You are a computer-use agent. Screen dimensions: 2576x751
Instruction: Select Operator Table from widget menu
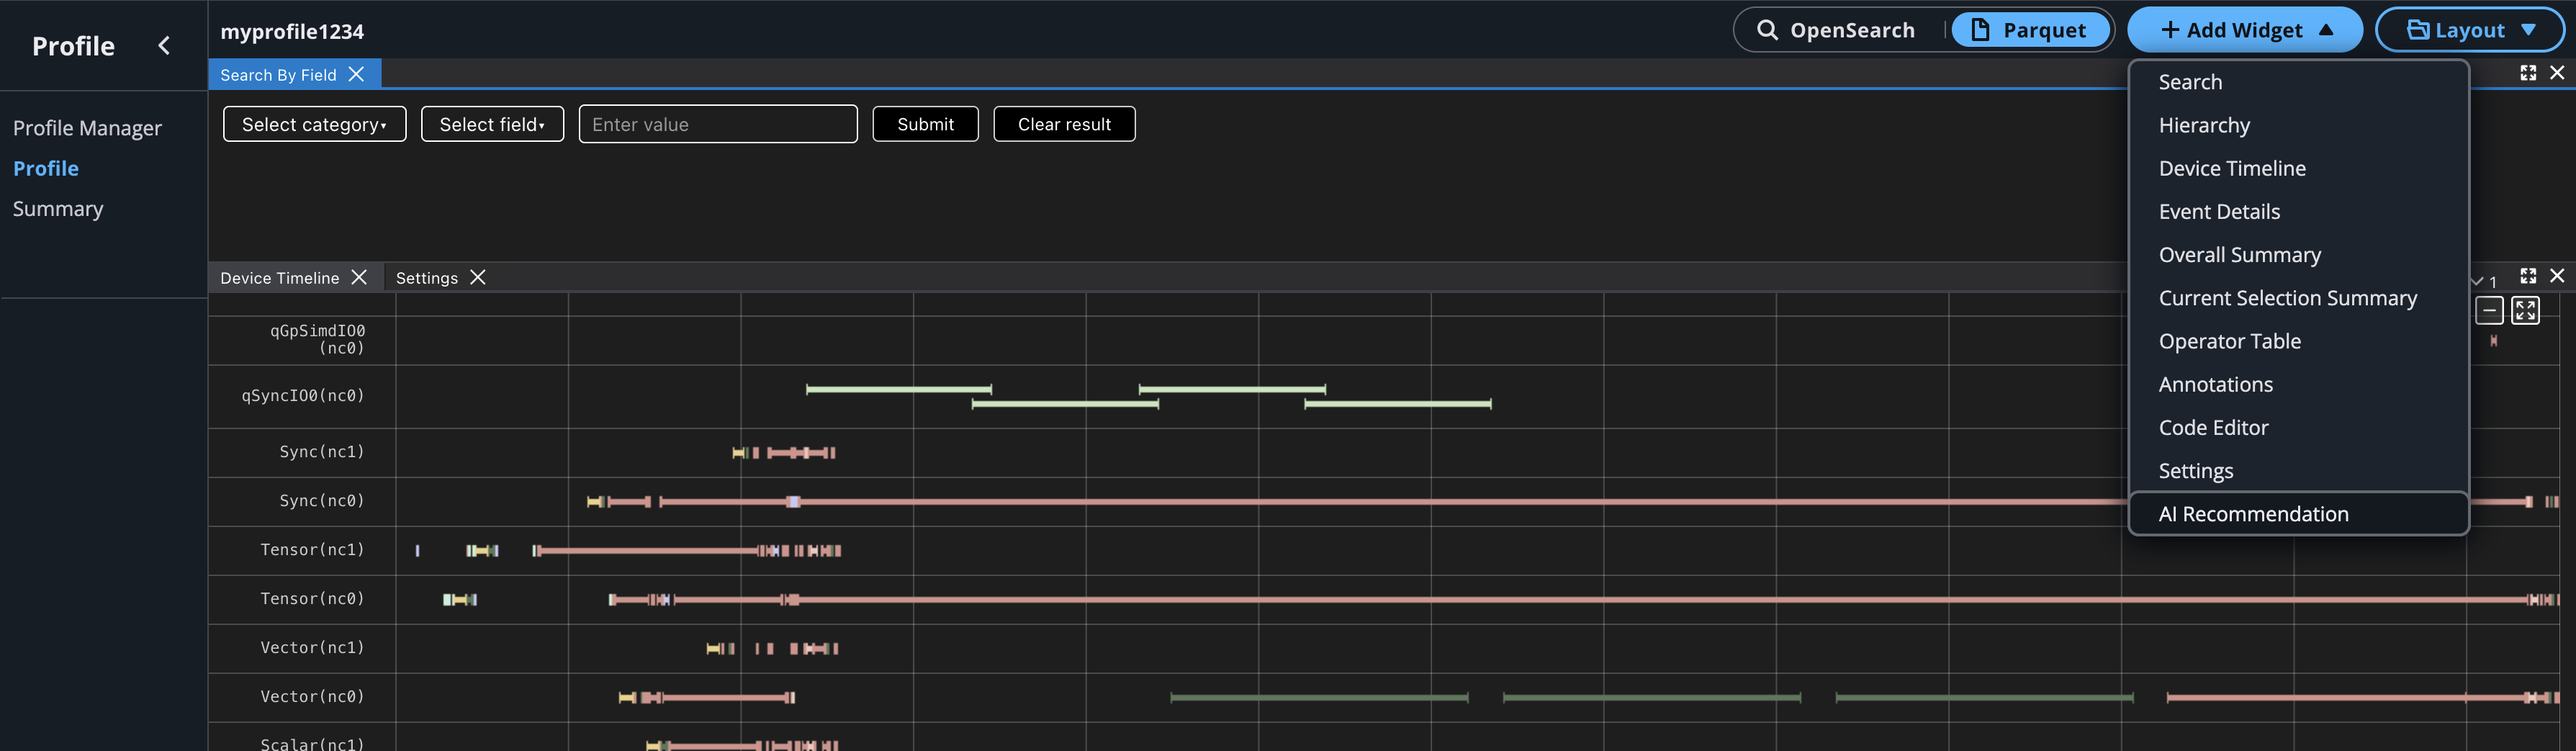click(x=2229, y=341)
